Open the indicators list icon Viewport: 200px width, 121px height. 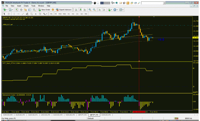[109, 10]
